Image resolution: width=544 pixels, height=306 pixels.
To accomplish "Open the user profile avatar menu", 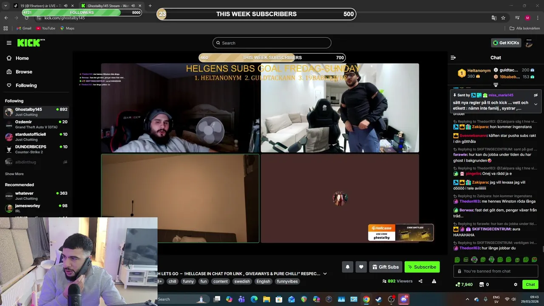I will click(x=529, y=43).
